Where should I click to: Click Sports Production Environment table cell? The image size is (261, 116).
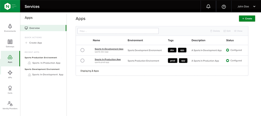[143, 61]
